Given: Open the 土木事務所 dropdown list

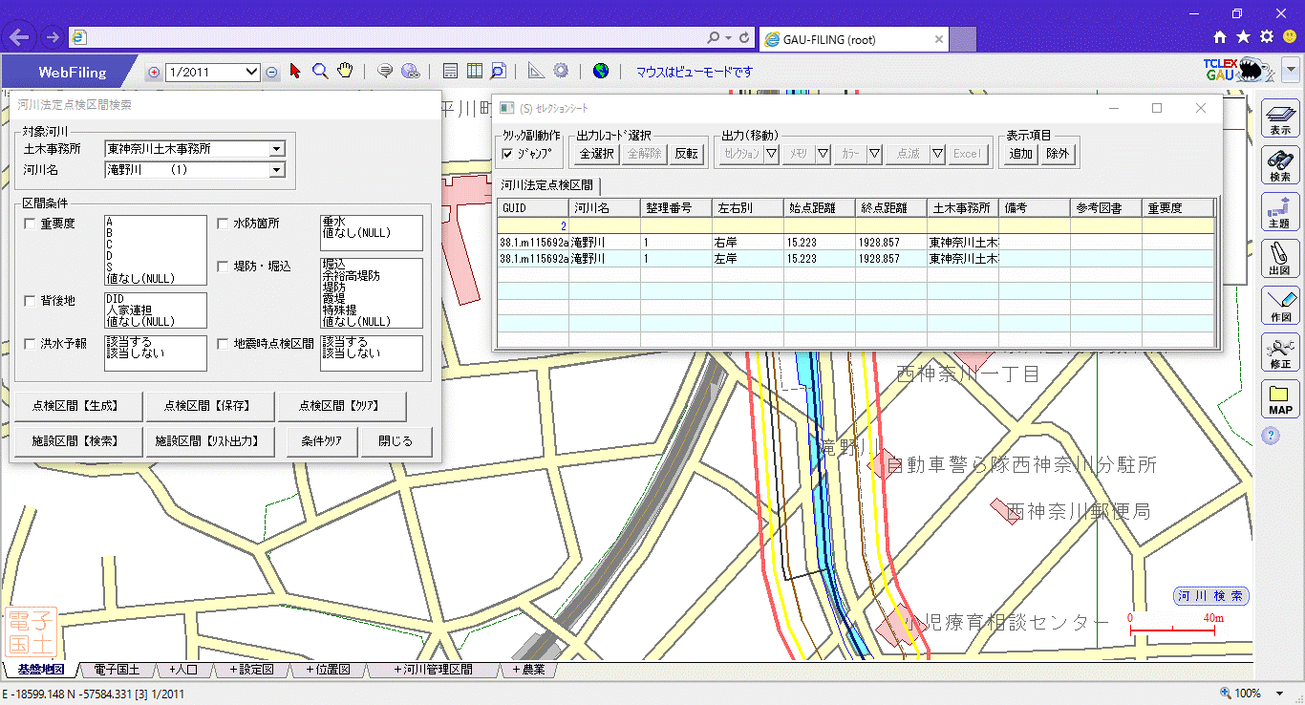Looking at the screenshot, I should click(277, 149).
